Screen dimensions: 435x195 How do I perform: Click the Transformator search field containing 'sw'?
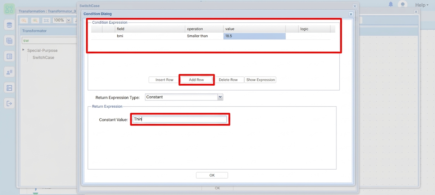(49, 40)
